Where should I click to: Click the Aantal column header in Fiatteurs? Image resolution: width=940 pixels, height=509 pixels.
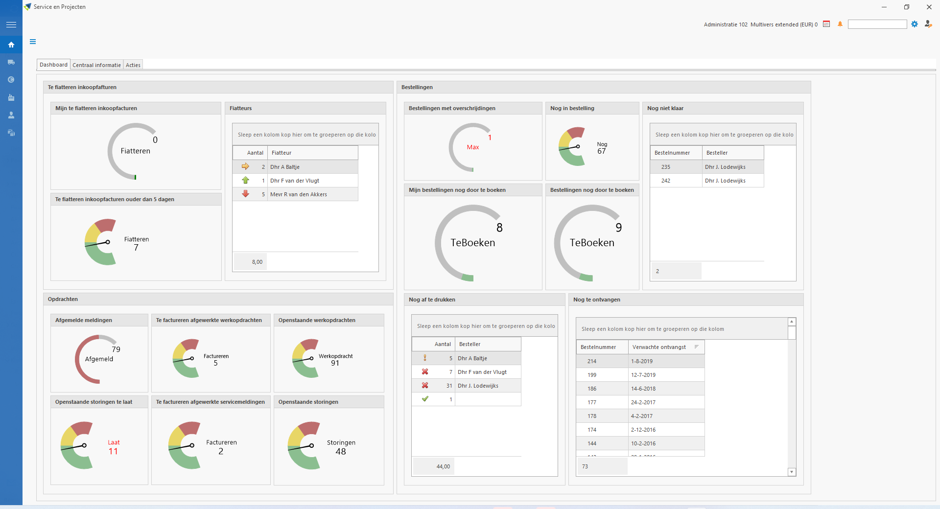(255, 153)
